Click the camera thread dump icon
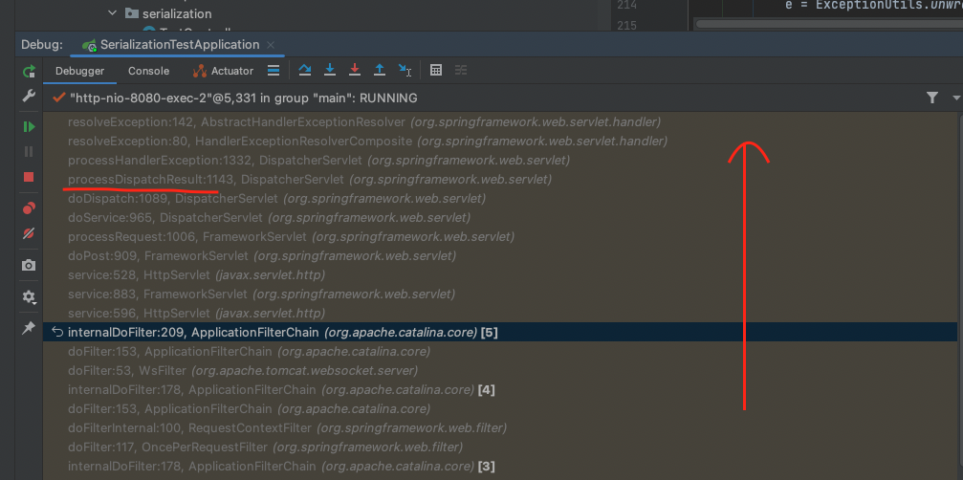Screen dimensions: 963x480 (x=29, y=265)
